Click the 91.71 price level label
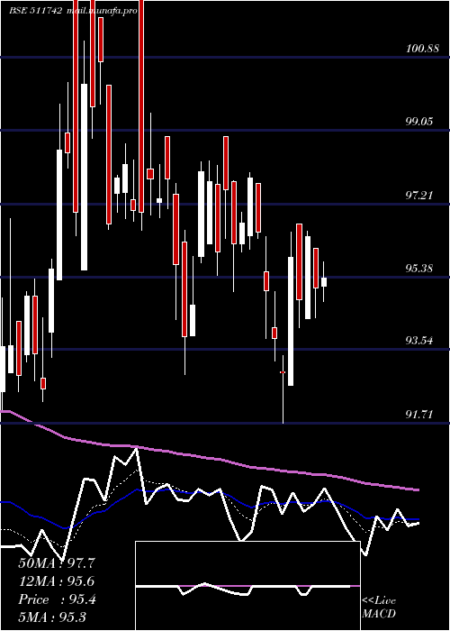 (x=419, y=415)
